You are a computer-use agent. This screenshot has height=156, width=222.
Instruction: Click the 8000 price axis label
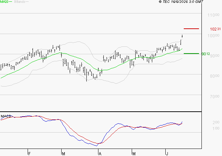[x=215, y=76]
